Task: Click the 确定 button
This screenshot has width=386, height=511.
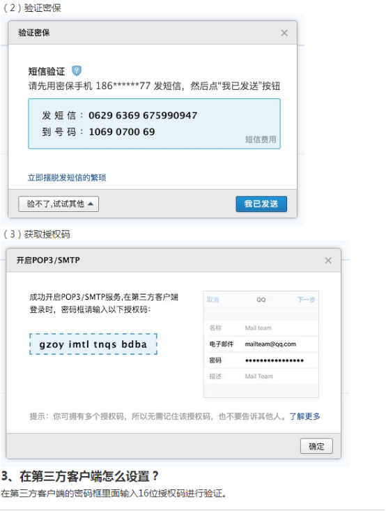Action: coord(316,446)
